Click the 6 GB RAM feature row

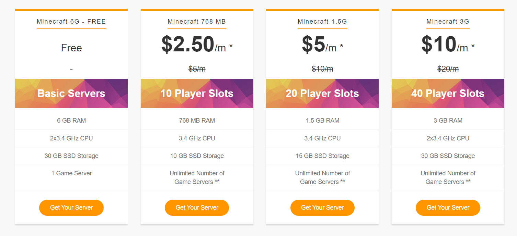click(x=71, y=121)
